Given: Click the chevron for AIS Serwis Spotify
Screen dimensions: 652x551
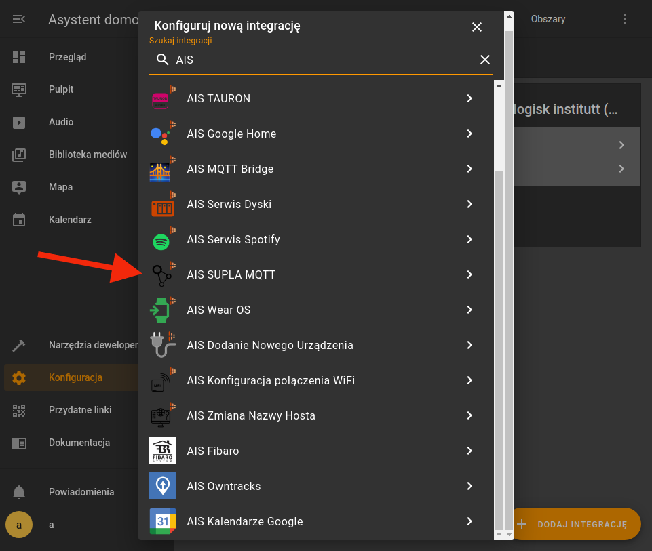Looking at the screenshot, I should (x=469, y=240).
